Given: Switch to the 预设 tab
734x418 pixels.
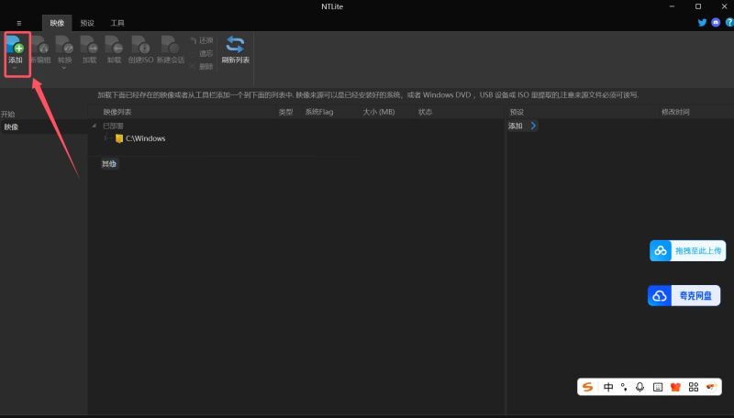Looking at the screenshot, I should (x=87, y=23).
